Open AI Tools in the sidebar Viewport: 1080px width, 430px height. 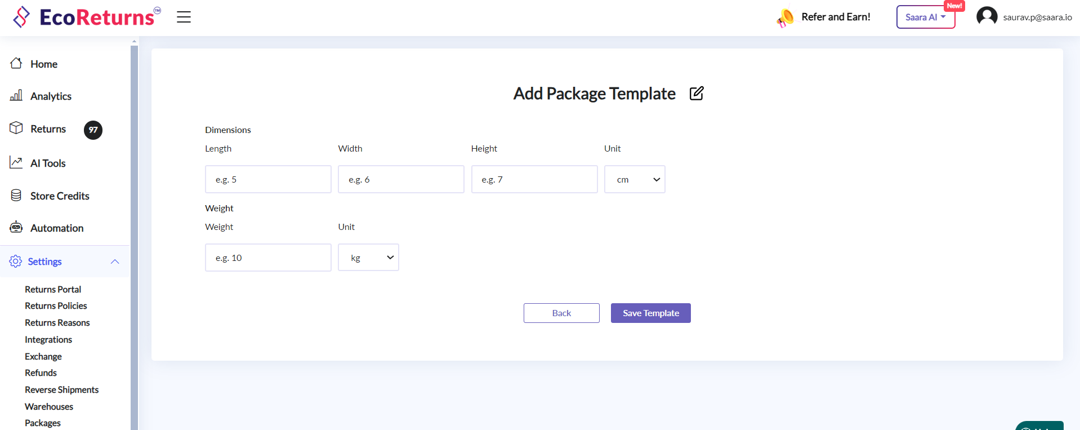click(48, 163)
